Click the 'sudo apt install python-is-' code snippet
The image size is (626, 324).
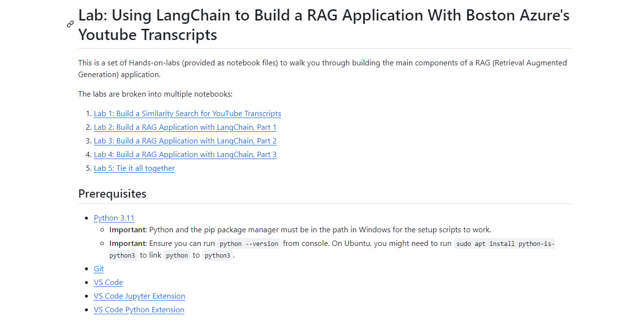[x=504, y=243]
